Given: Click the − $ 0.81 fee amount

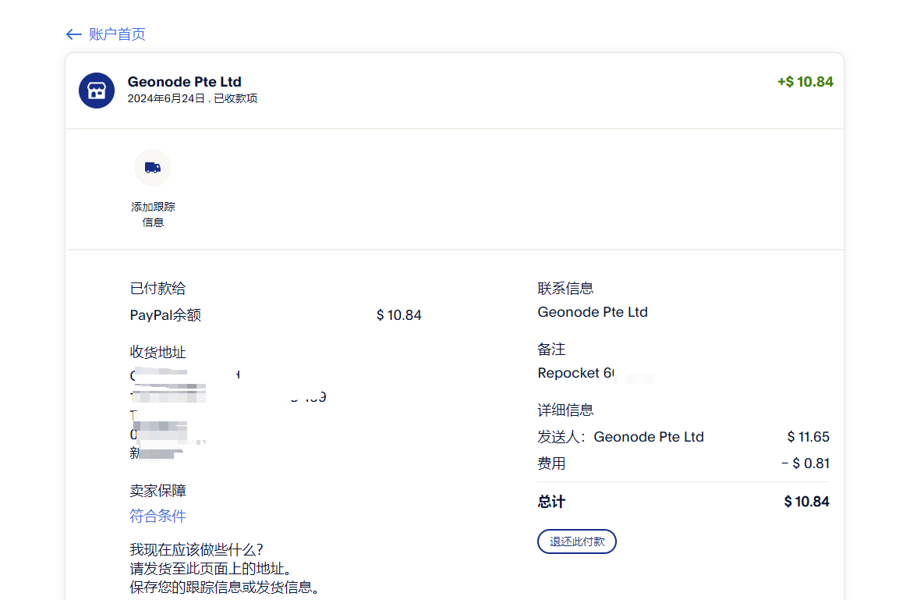Looking at the screenshot, I should (x=805, y=463).
